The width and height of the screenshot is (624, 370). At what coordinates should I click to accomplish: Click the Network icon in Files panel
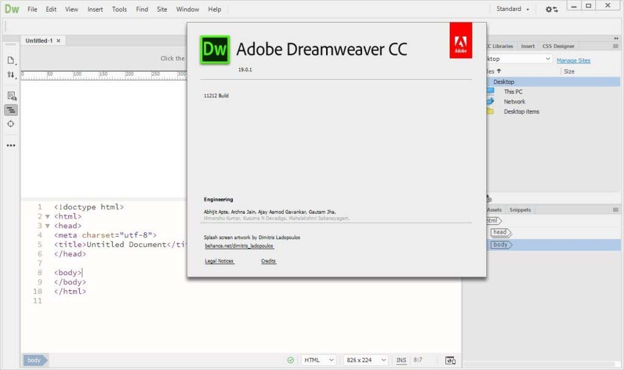tap(491, 102)
